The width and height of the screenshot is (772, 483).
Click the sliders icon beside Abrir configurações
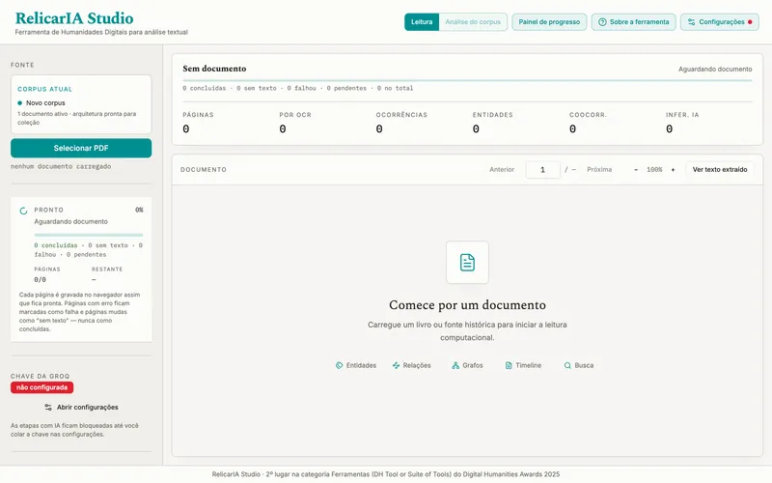click(48, 407)
